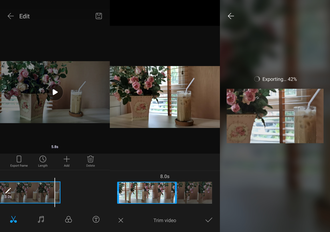
Task: Click the 5.8s time label
Action: pos(55,147)
